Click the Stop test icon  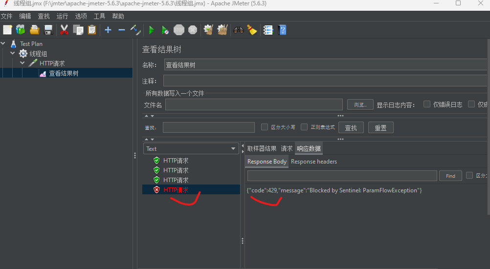[179, 30]
